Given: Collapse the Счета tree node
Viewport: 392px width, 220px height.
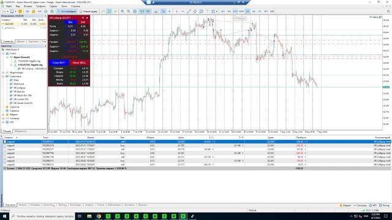Looking at the screenshot, I should [3, 53].
